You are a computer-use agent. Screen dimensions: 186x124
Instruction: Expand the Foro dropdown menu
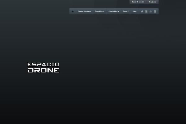126,11
